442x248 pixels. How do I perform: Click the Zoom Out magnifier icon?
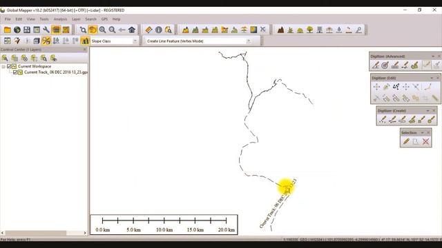coord(112,30)
